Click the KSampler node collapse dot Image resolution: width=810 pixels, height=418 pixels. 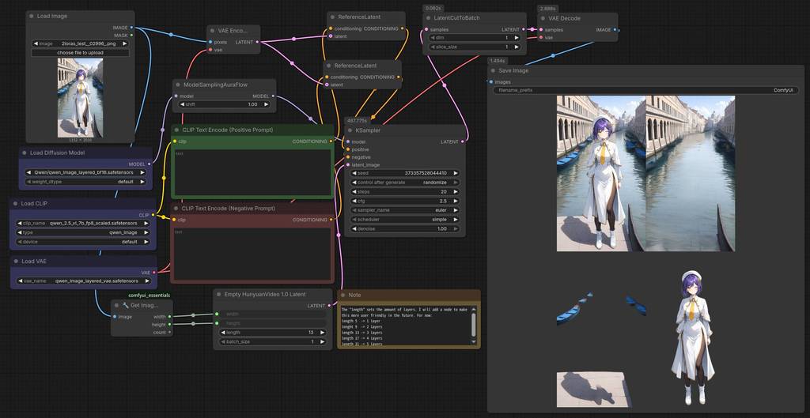coord(351,130)
